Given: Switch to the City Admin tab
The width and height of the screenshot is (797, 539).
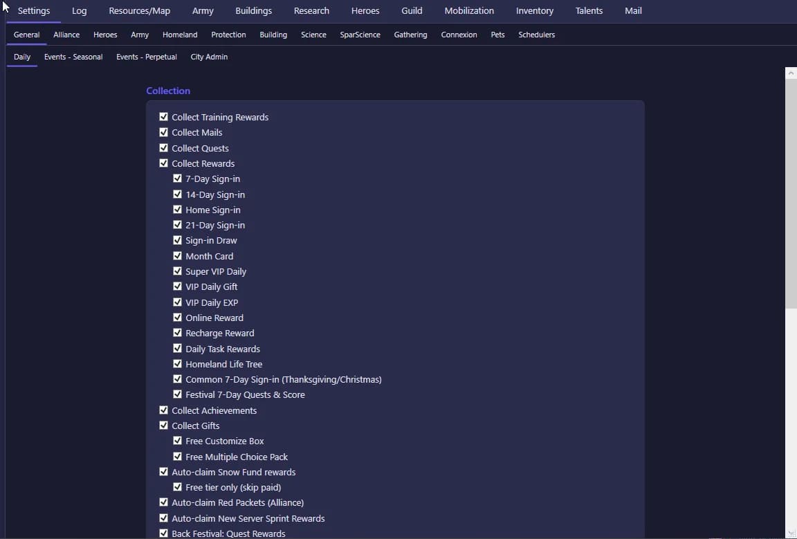Looking at the screenshot, I should pos(209,57).
